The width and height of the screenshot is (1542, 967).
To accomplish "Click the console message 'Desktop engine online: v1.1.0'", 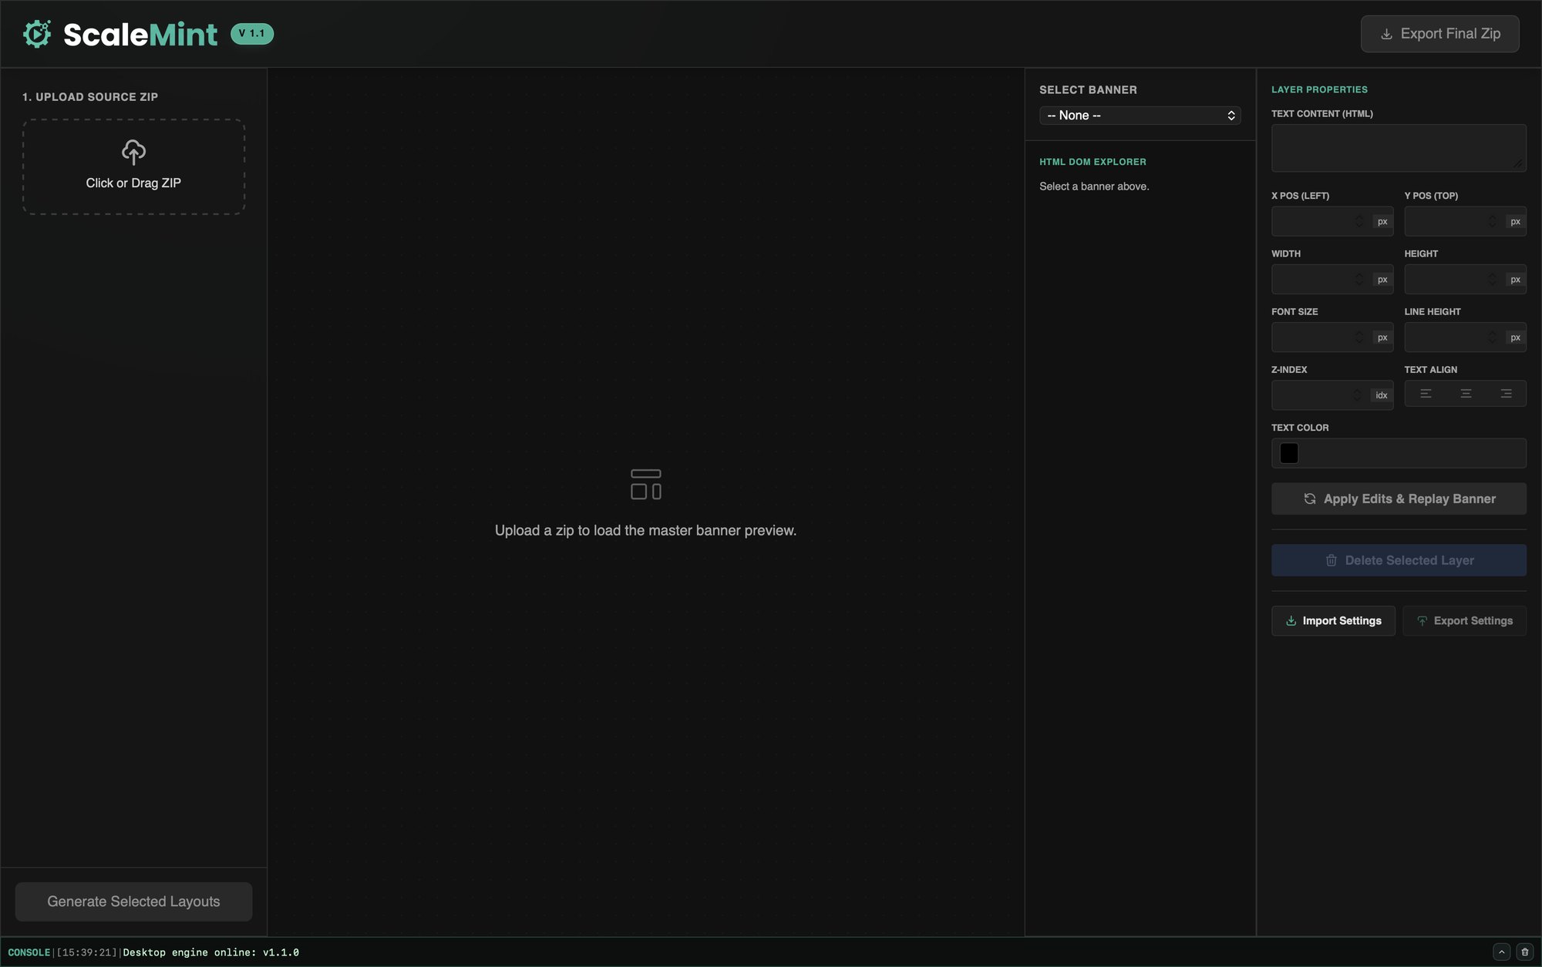I will (211, 953).
